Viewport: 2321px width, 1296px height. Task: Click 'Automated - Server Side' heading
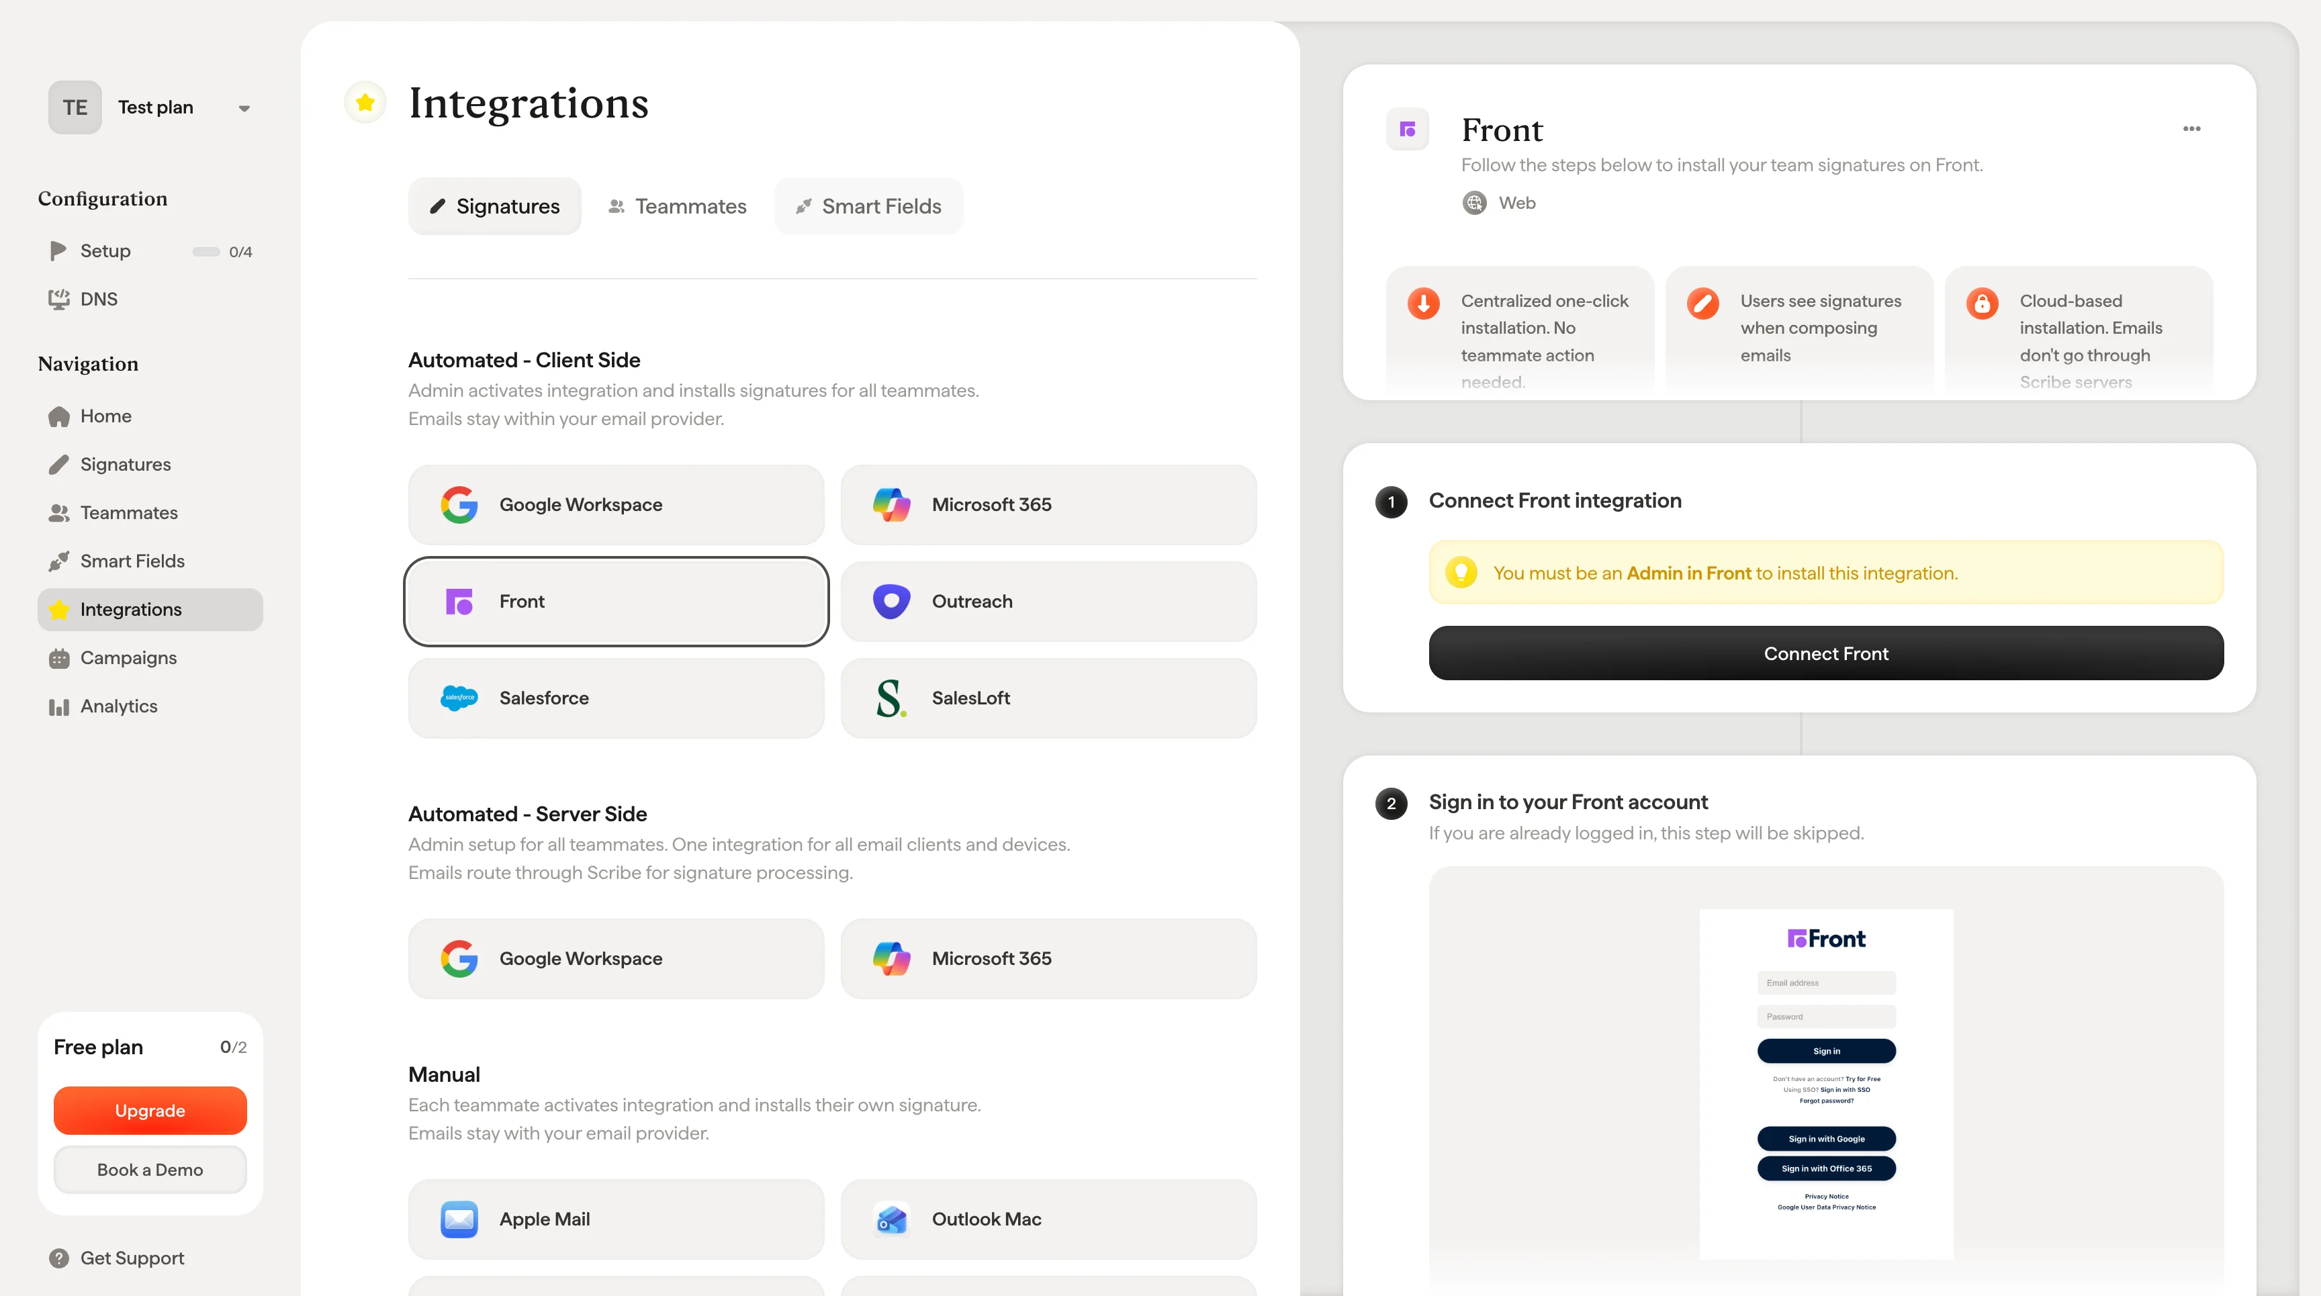[527, 814]
